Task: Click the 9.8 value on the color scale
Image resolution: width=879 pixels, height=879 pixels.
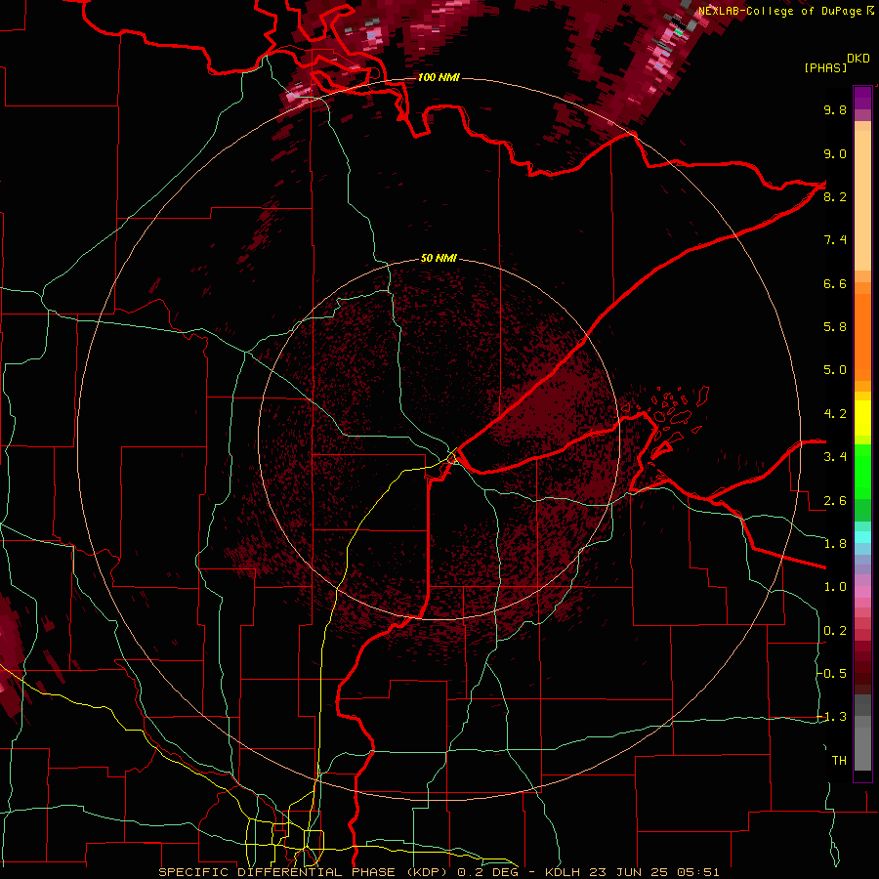Action: tap(835, 109)
